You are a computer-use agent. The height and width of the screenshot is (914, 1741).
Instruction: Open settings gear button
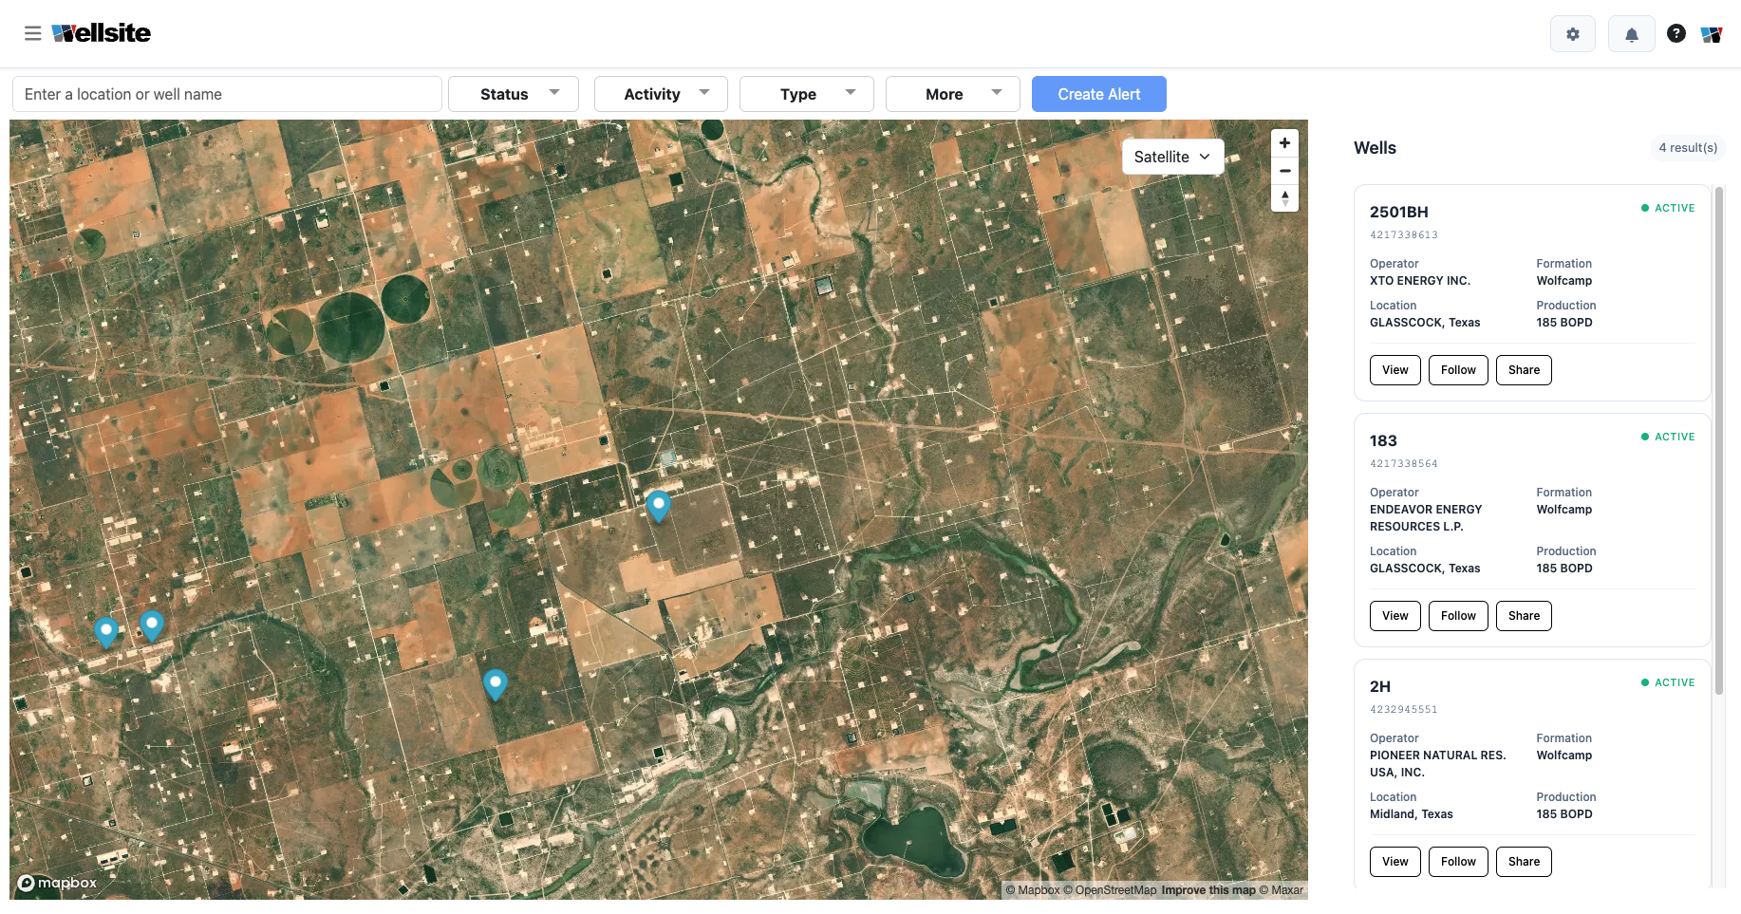click(x=1573, y=34)
